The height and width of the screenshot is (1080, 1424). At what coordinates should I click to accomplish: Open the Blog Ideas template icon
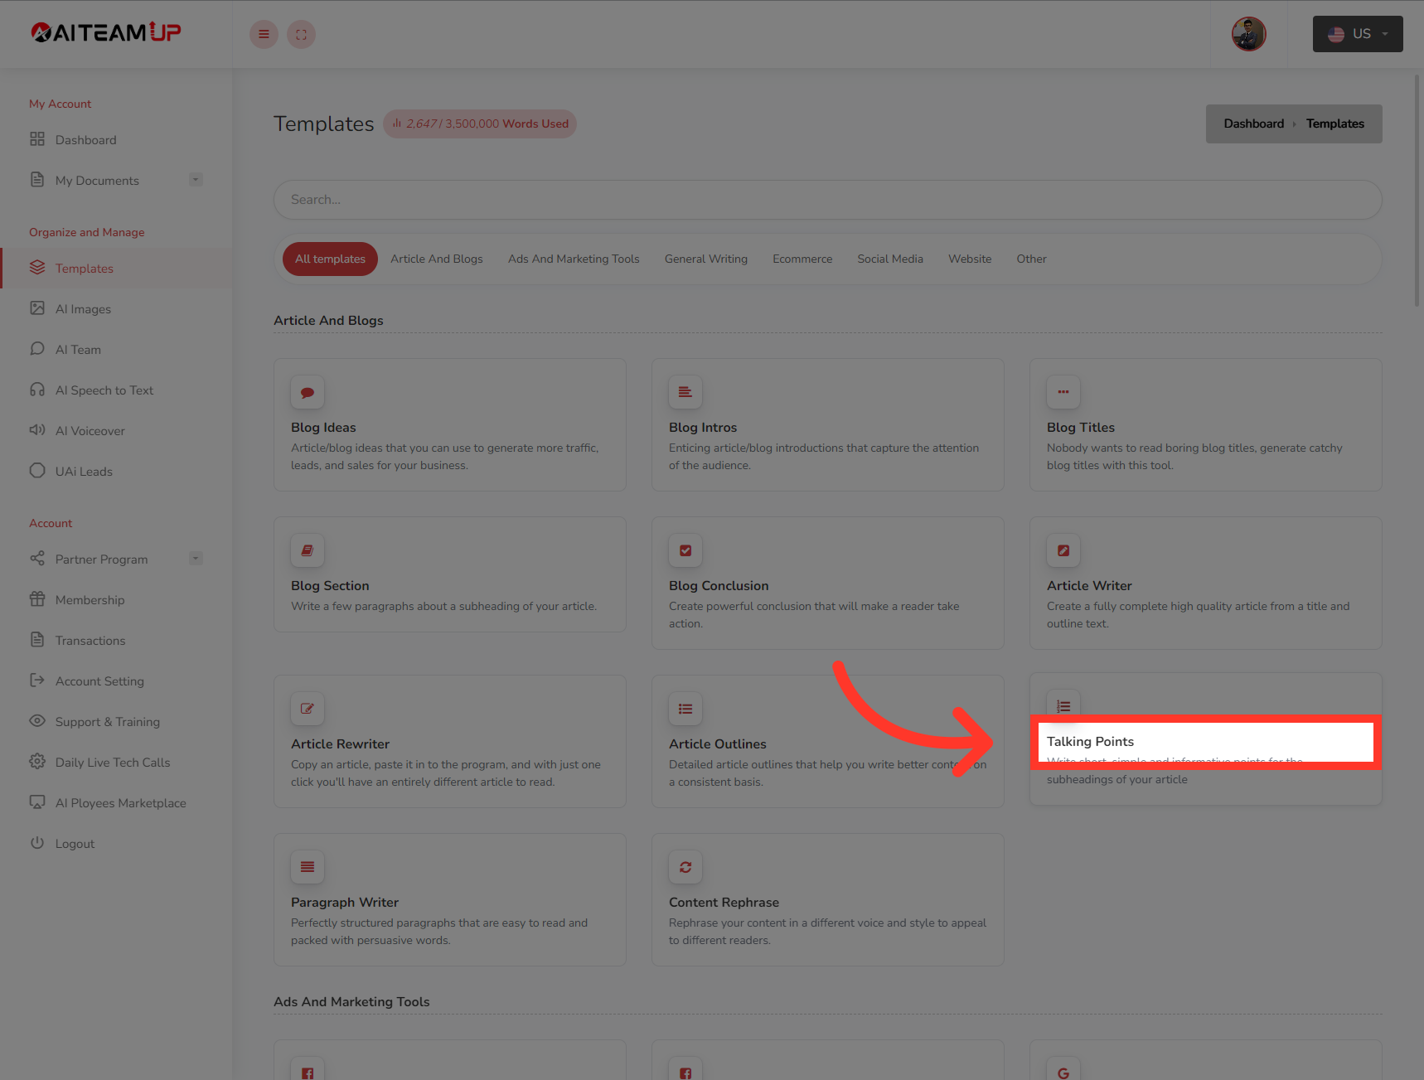pyautogui.click(x=307, y=392)
